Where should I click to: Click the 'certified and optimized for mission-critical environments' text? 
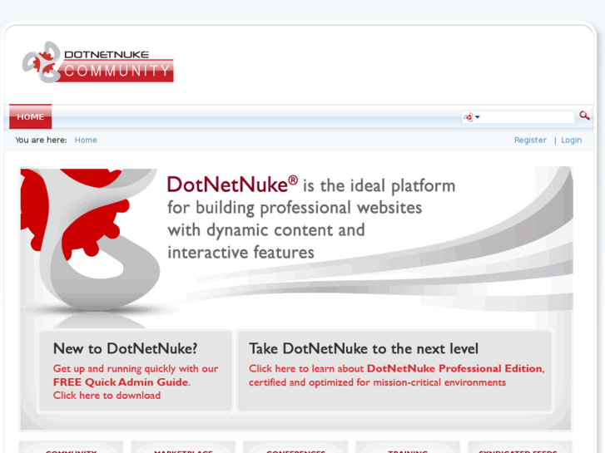click(x=377, y=382)
